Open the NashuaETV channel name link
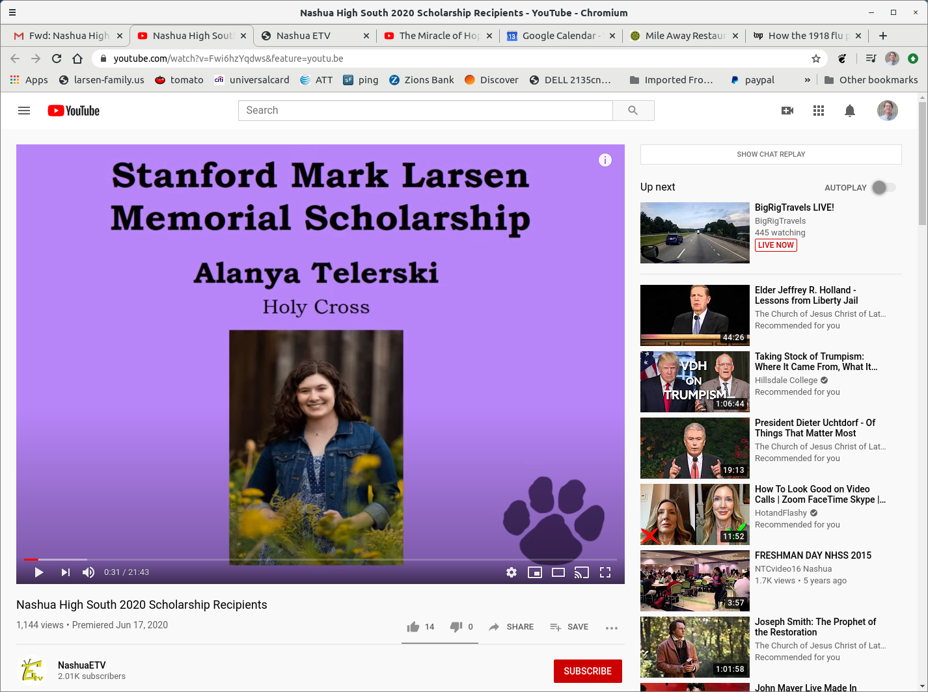The width and height of the screenshot is (928, 692). coord(82,665)
